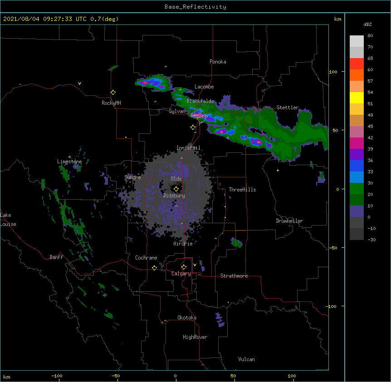Click the yellow marker near Cochrane
Image resolution: width=391 pixels, height=382 pixels.
[154, 268]
